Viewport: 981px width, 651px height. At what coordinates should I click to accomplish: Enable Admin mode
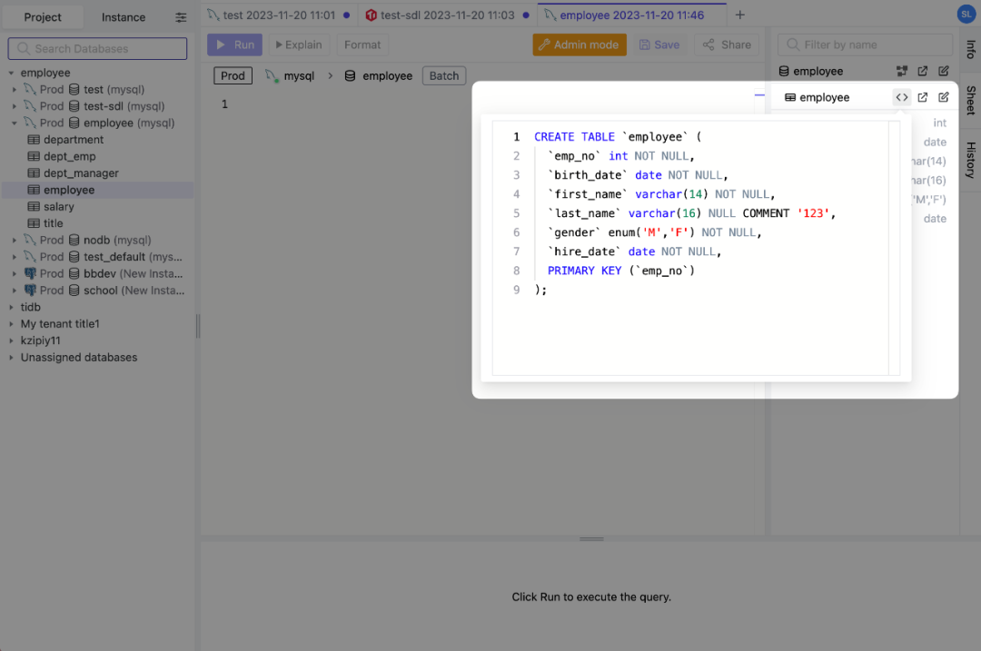tap(580, 45)
